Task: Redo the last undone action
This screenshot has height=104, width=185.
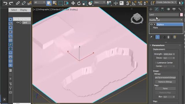Action: (x=11, y=3)
